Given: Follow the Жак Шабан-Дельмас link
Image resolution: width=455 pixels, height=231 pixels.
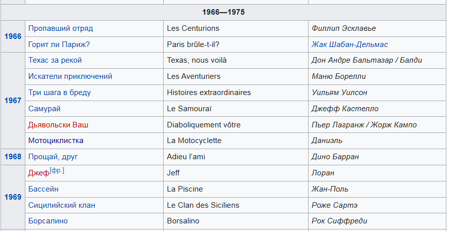Looking at the screenshot, I should [x=350, y=44].
